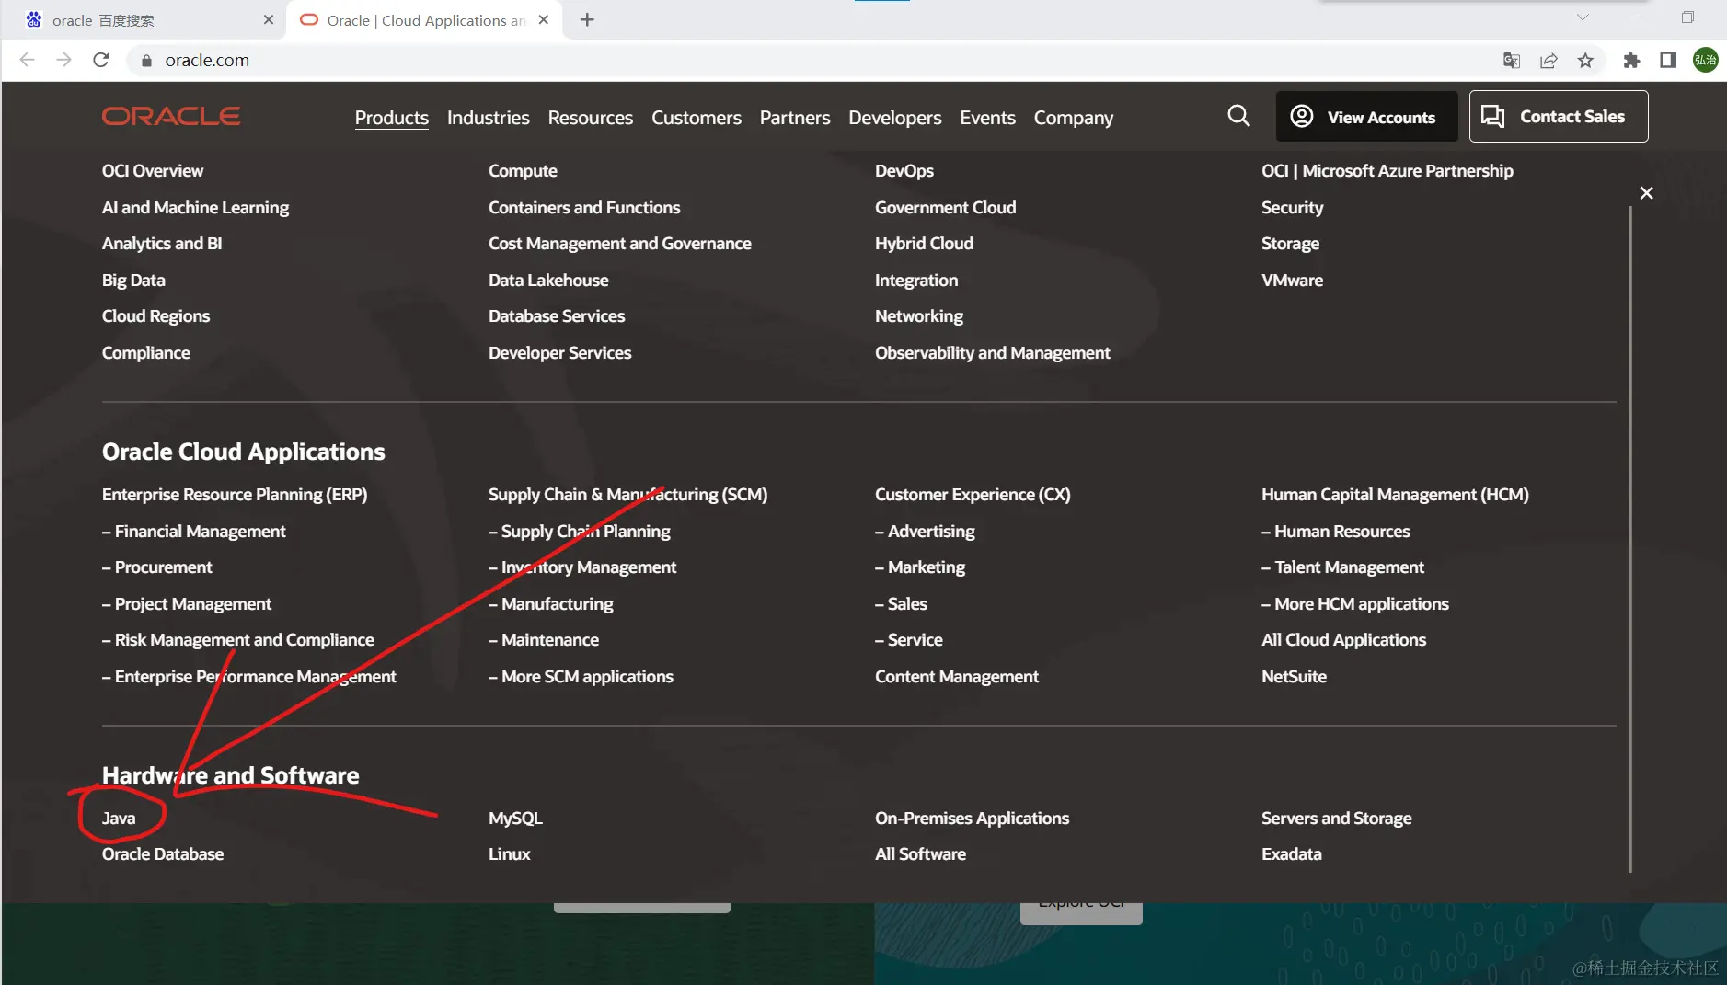
Task: Open the Database Services link
Action: tap(557, 315)
